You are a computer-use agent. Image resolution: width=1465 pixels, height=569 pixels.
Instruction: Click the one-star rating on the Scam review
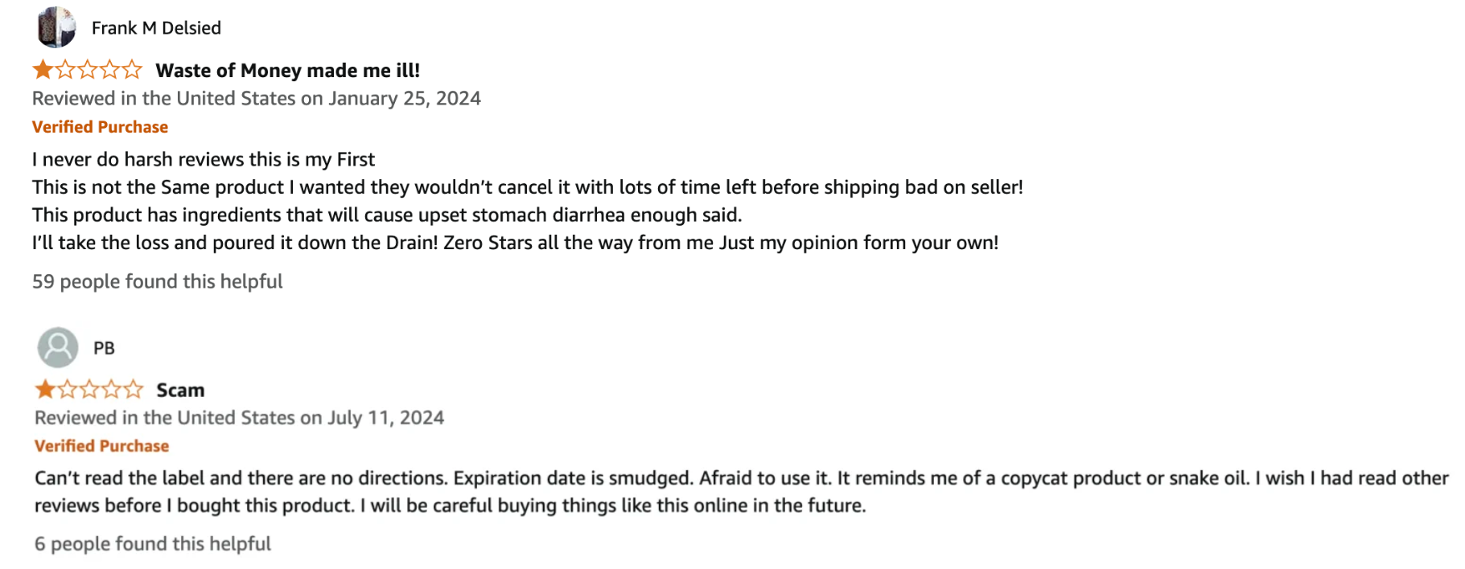[89, 390]
